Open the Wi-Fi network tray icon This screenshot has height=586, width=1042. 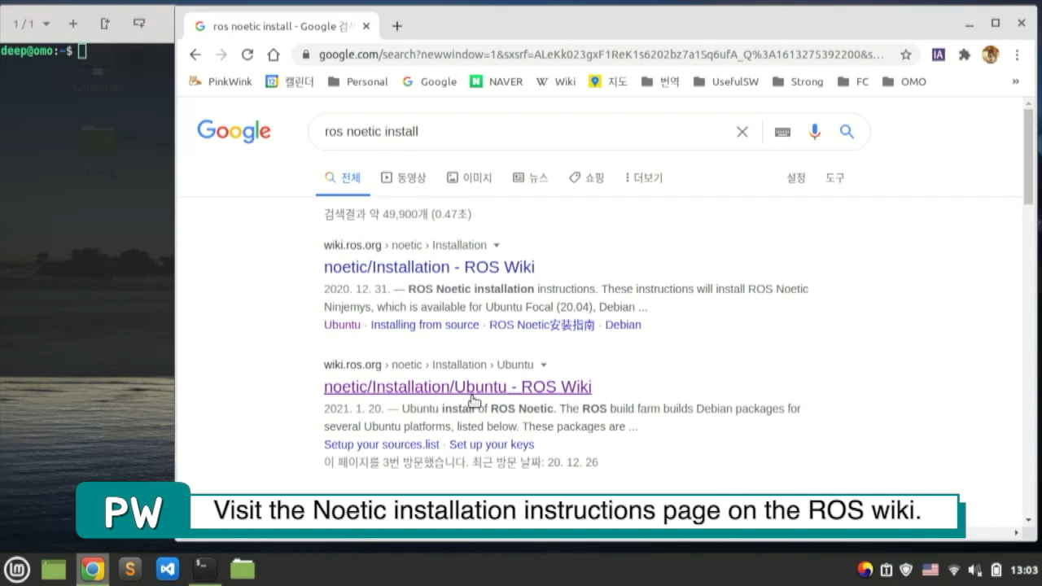pos(953,570)
